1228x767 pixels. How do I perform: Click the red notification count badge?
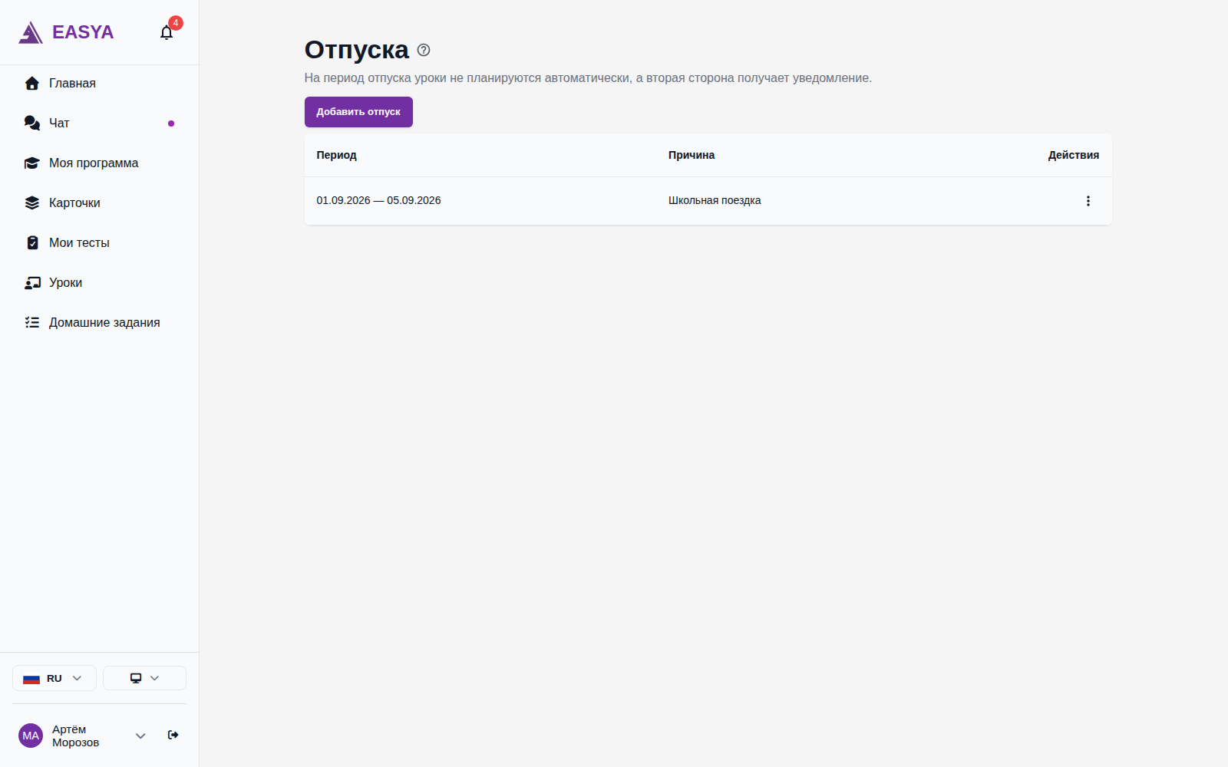176,23
